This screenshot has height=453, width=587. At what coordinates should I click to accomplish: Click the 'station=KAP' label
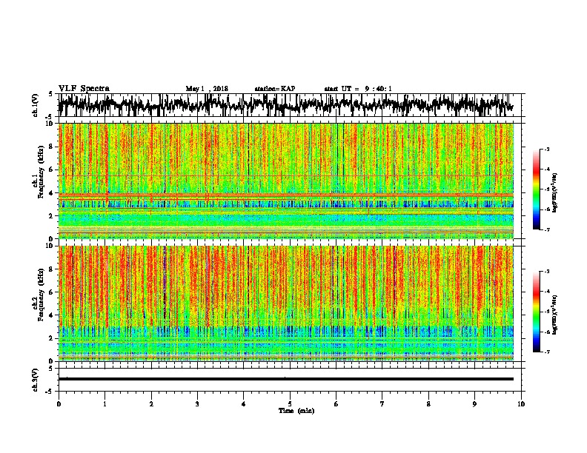(x=275, y=89)
